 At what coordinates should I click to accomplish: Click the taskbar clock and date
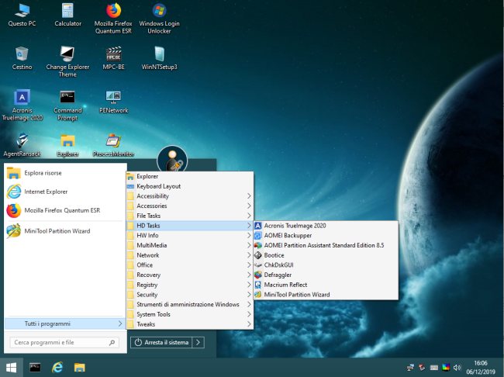tap(481, 368)
